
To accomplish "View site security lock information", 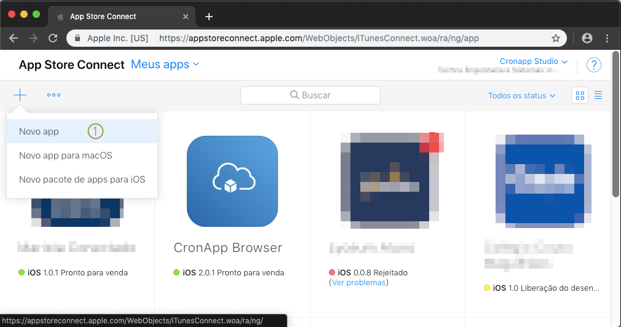I will [77, 38].
